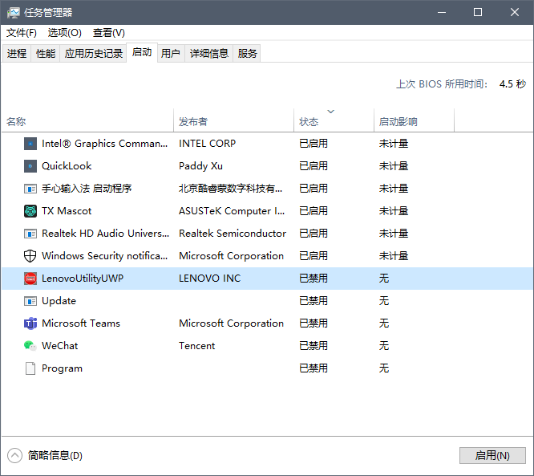Sort list by 启动影响 column header
Screen dimensions: 534x476
tap(398, 122)
